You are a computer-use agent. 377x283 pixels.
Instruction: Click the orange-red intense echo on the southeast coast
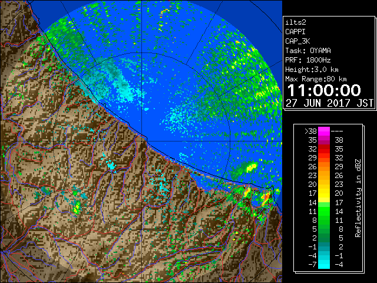coord(266,198)
